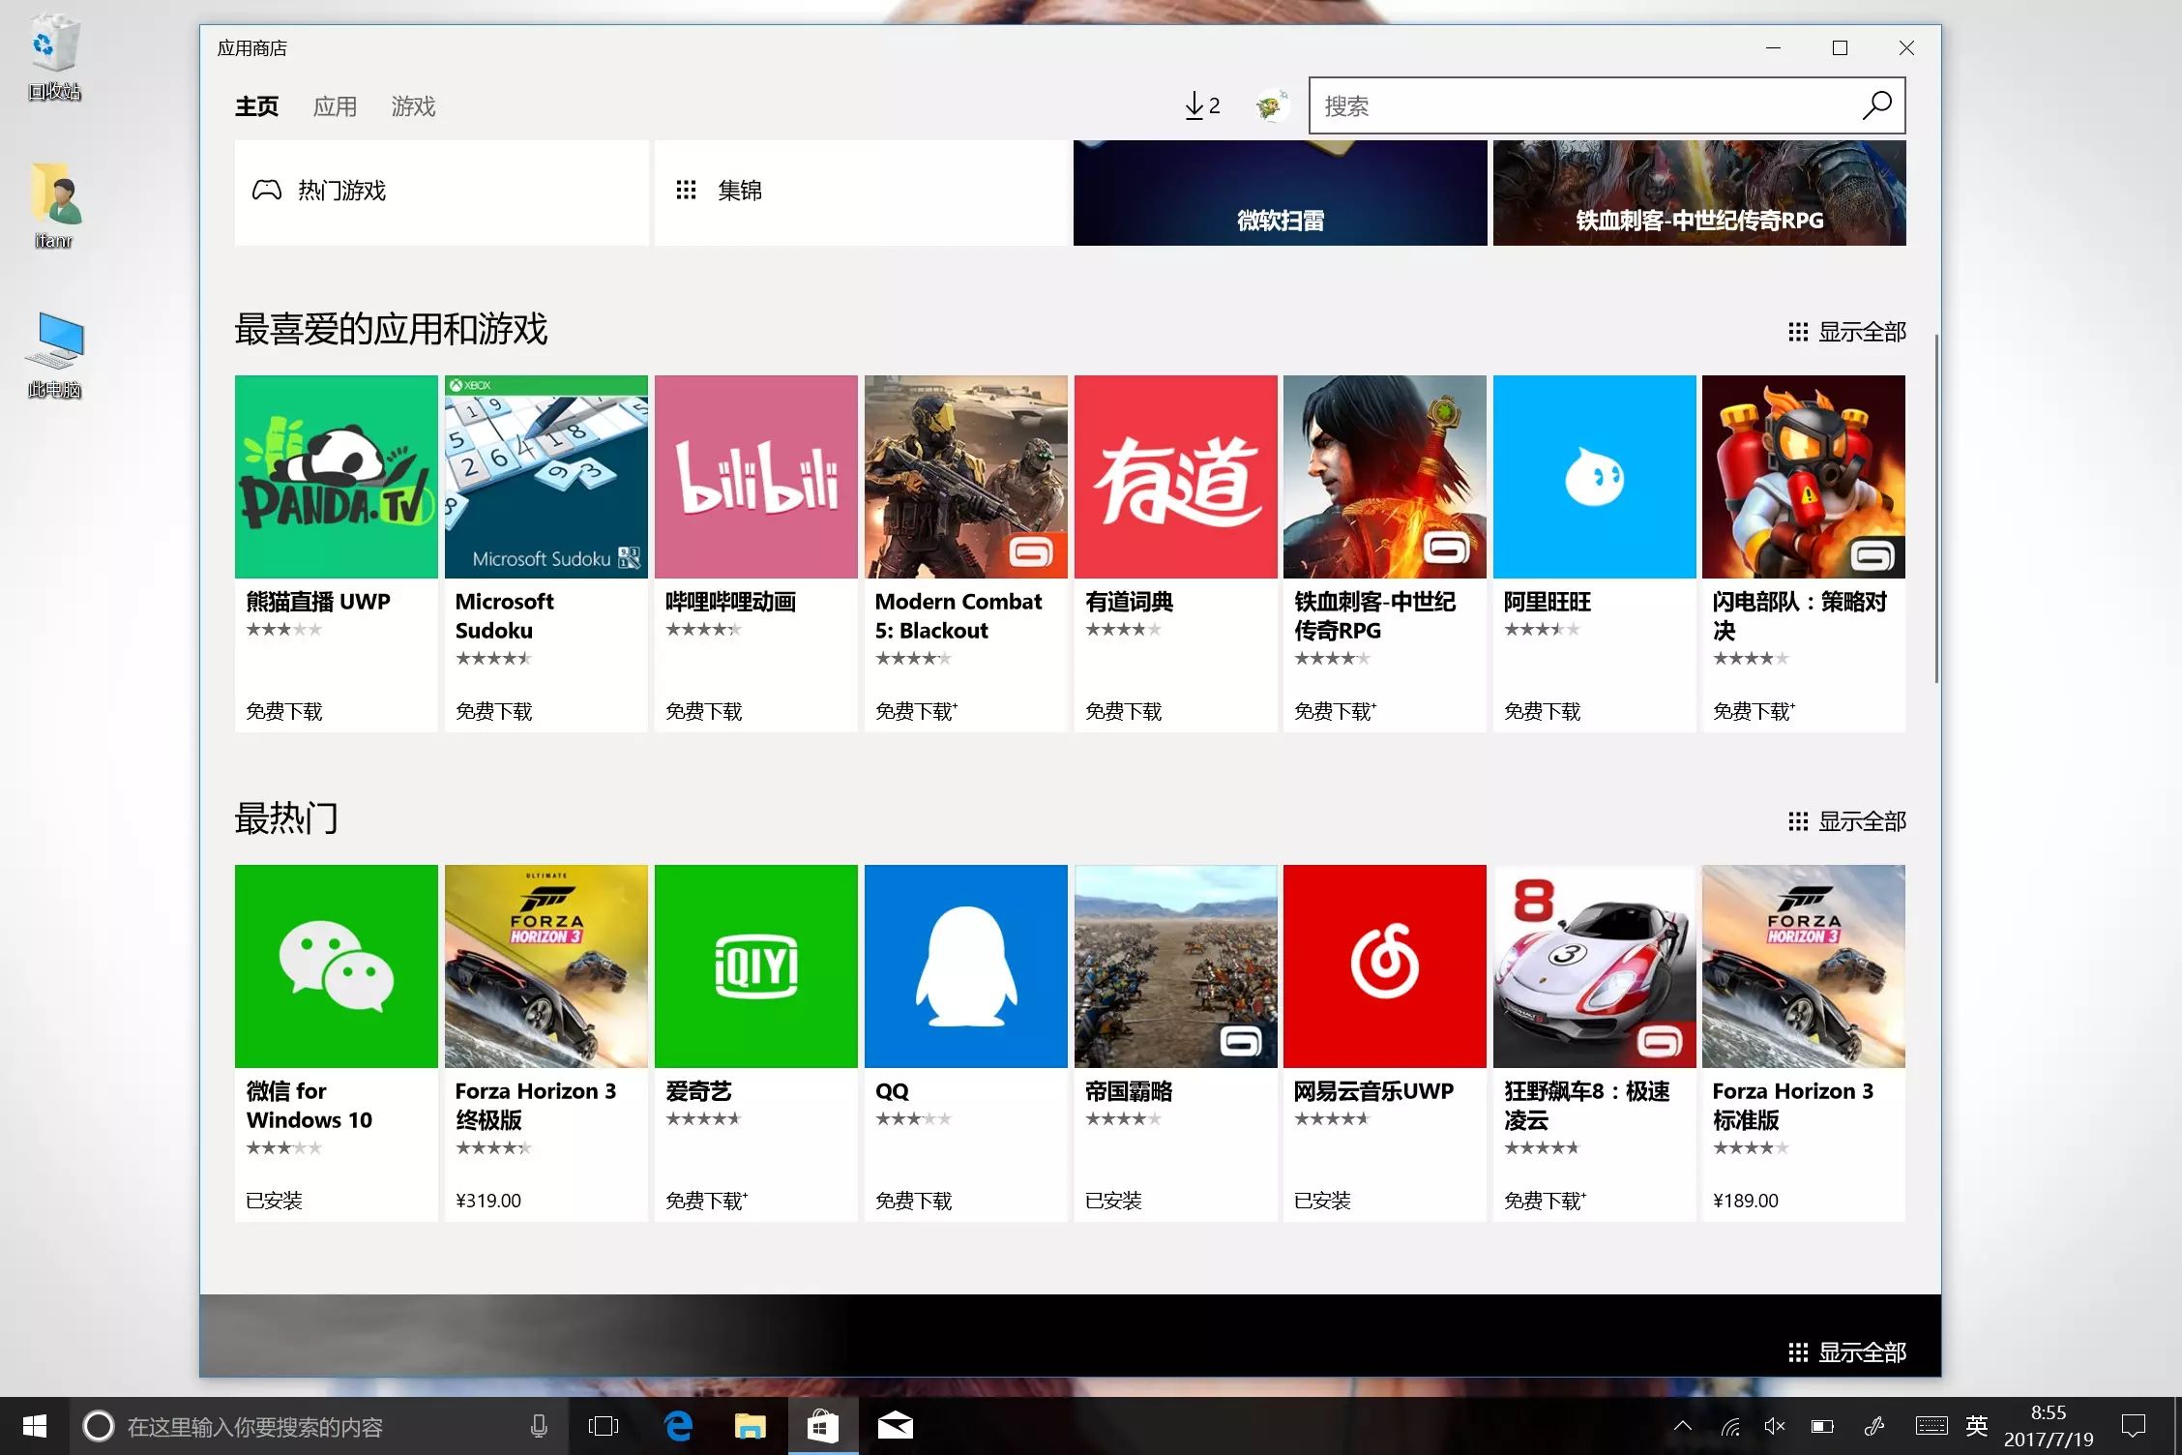
Task: Select the 回收站 desktop icon
Action: pyautogui.click(x=54, y=58)
